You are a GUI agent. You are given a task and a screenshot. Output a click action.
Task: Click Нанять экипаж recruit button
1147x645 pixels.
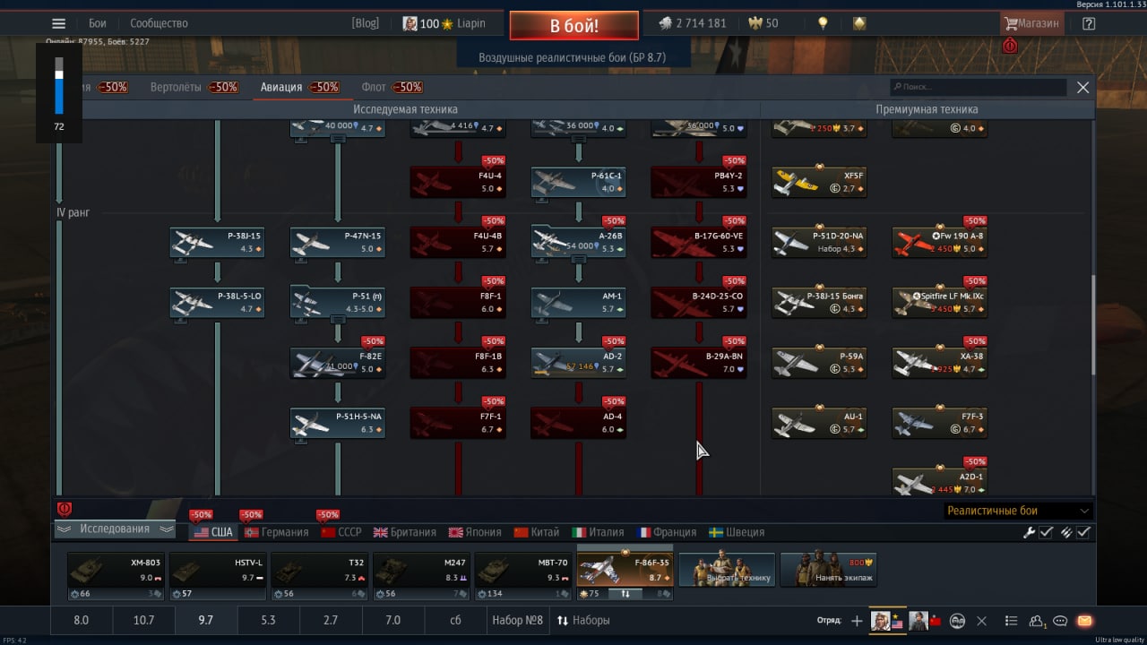828,570
